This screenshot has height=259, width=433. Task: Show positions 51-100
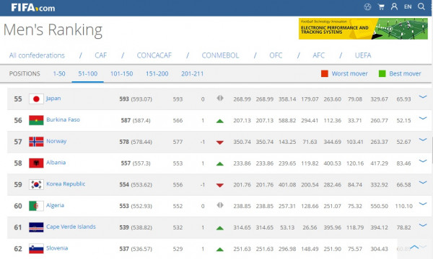point(88,74)
